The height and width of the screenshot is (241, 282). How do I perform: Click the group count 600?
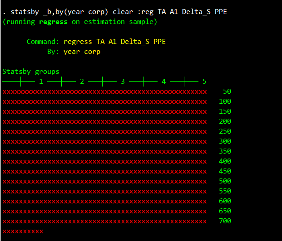[225, 201]
